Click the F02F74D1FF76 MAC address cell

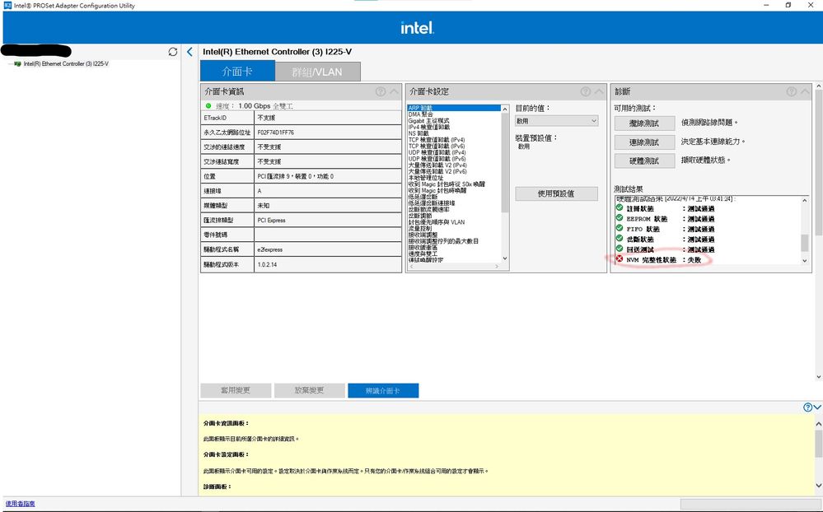[328, 133]
